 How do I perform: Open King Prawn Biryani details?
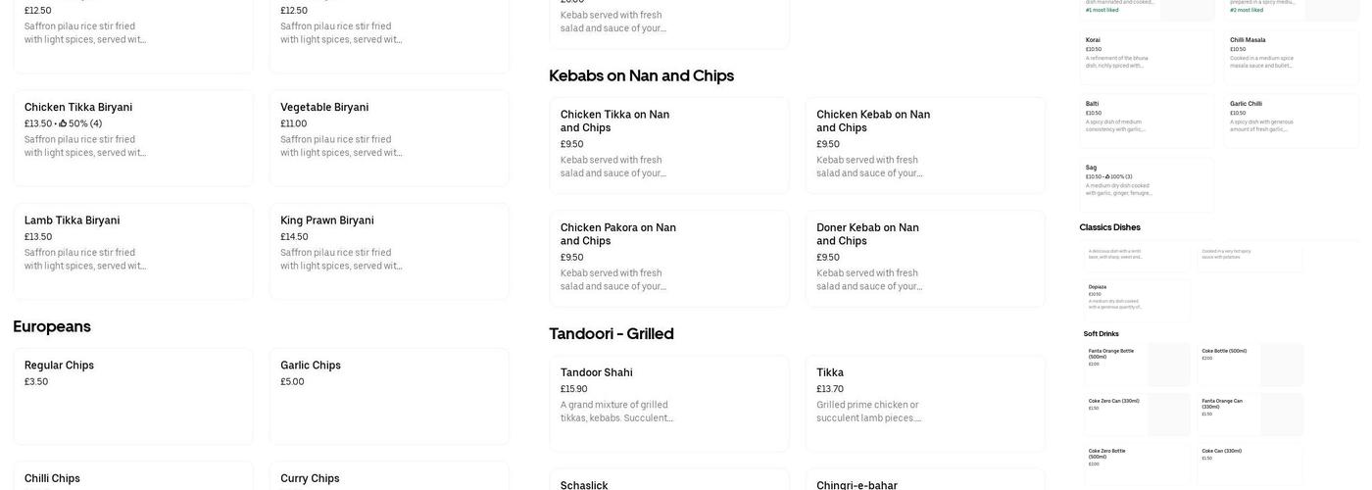[x=388, y=251]
